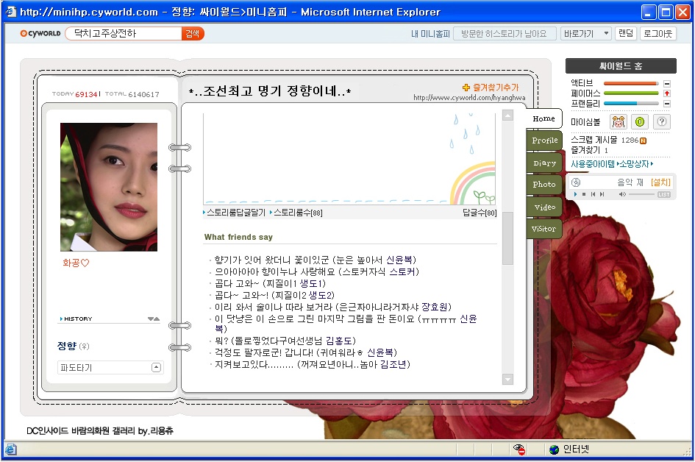Click the 인터넷 zone globe icon
This screenshot has width=695, height=462.
pyautogui.click(x=554, y=449)
